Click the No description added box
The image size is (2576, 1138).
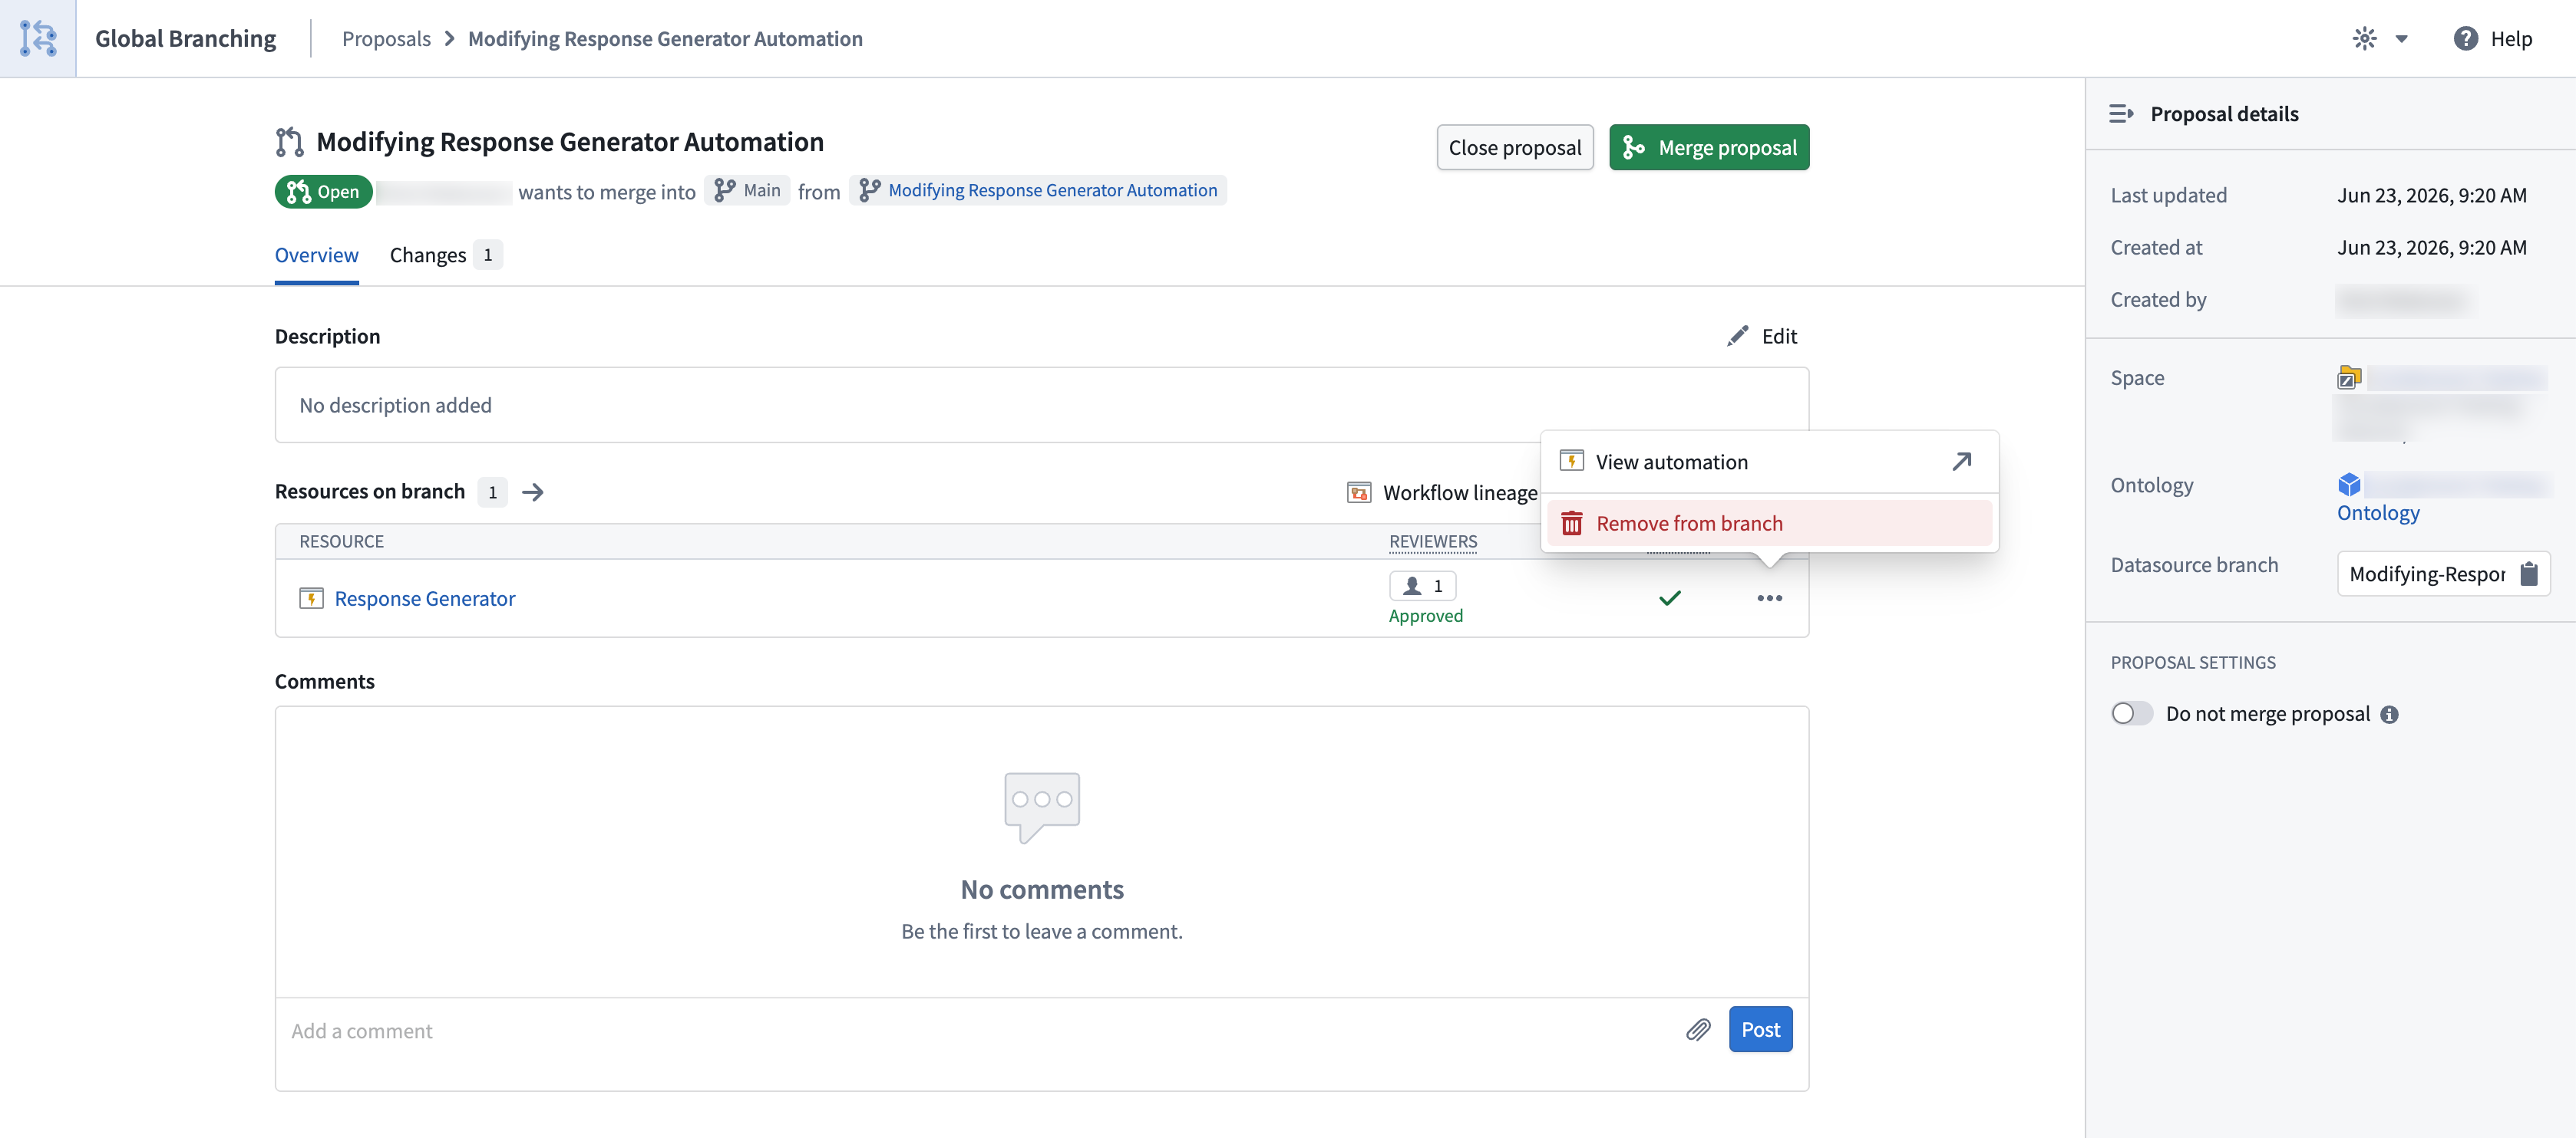coord(1041,405)
